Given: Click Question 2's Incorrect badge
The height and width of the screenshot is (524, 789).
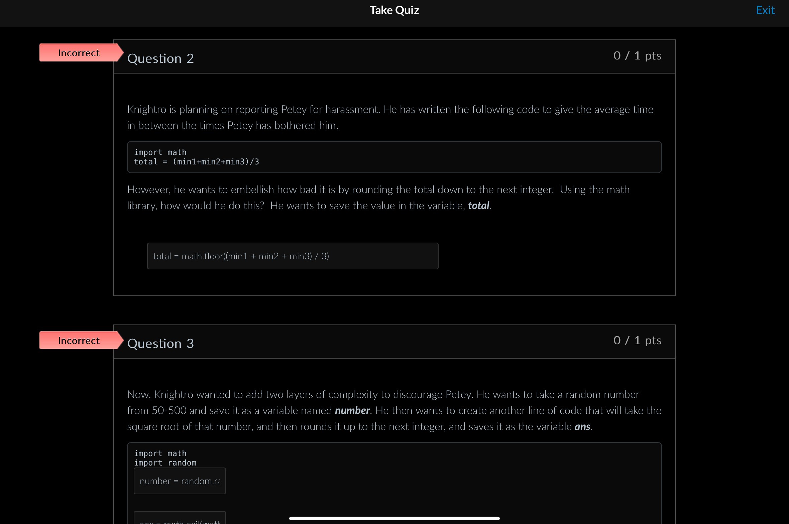Looking at the screenshot, I should point(79,53).
